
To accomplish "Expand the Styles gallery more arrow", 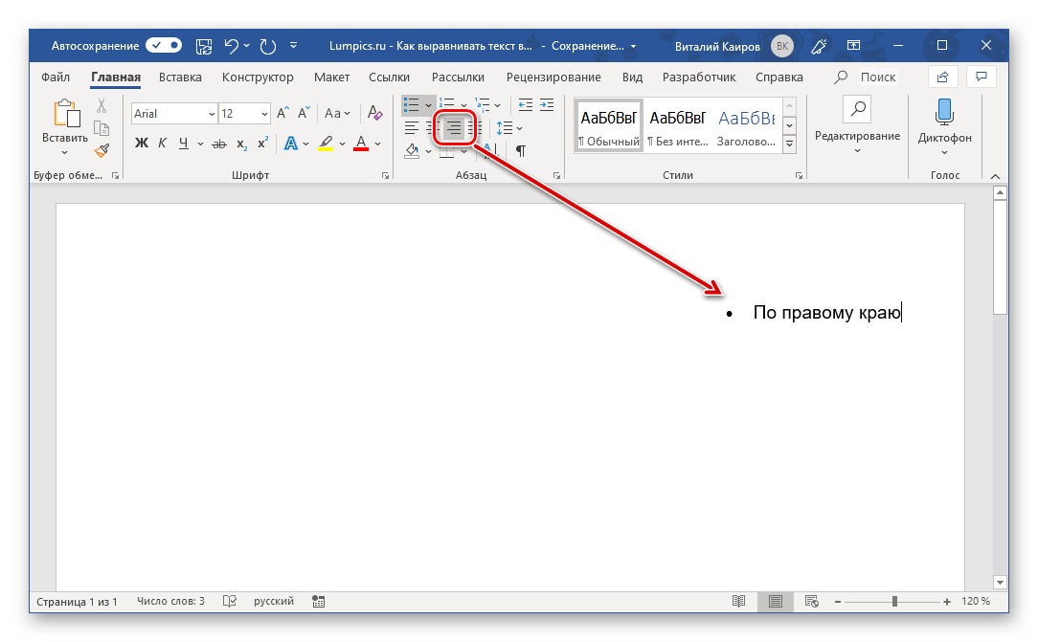I will pos(790,144).
